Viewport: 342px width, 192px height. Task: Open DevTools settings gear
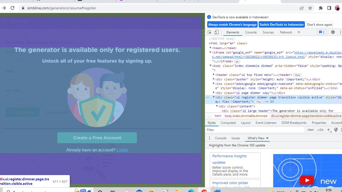333,32
